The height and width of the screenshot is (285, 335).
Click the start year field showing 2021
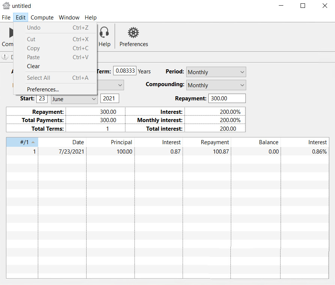pyautogui.click(x=109, y=98)
